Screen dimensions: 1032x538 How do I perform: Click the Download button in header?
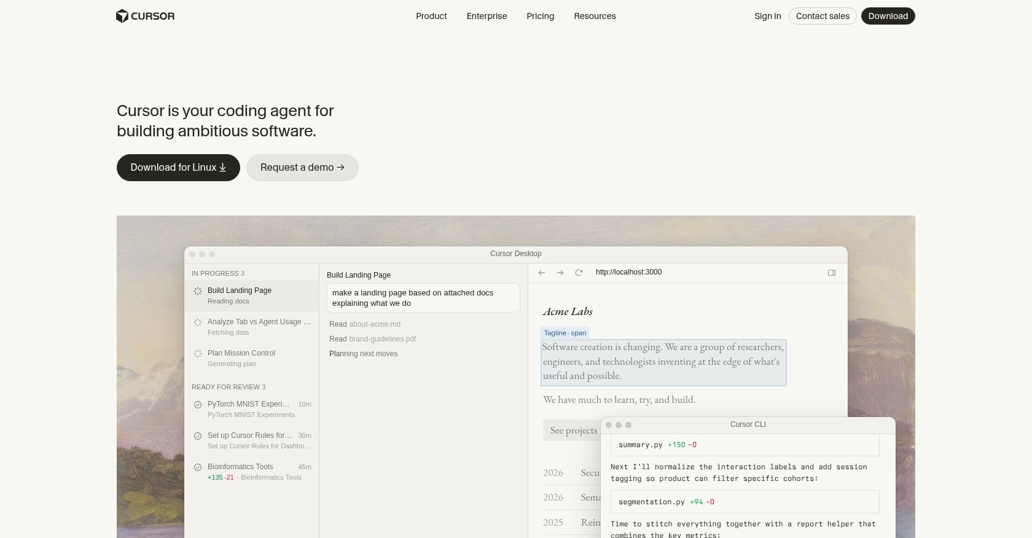pyautogui.click(x=888, y=16)
